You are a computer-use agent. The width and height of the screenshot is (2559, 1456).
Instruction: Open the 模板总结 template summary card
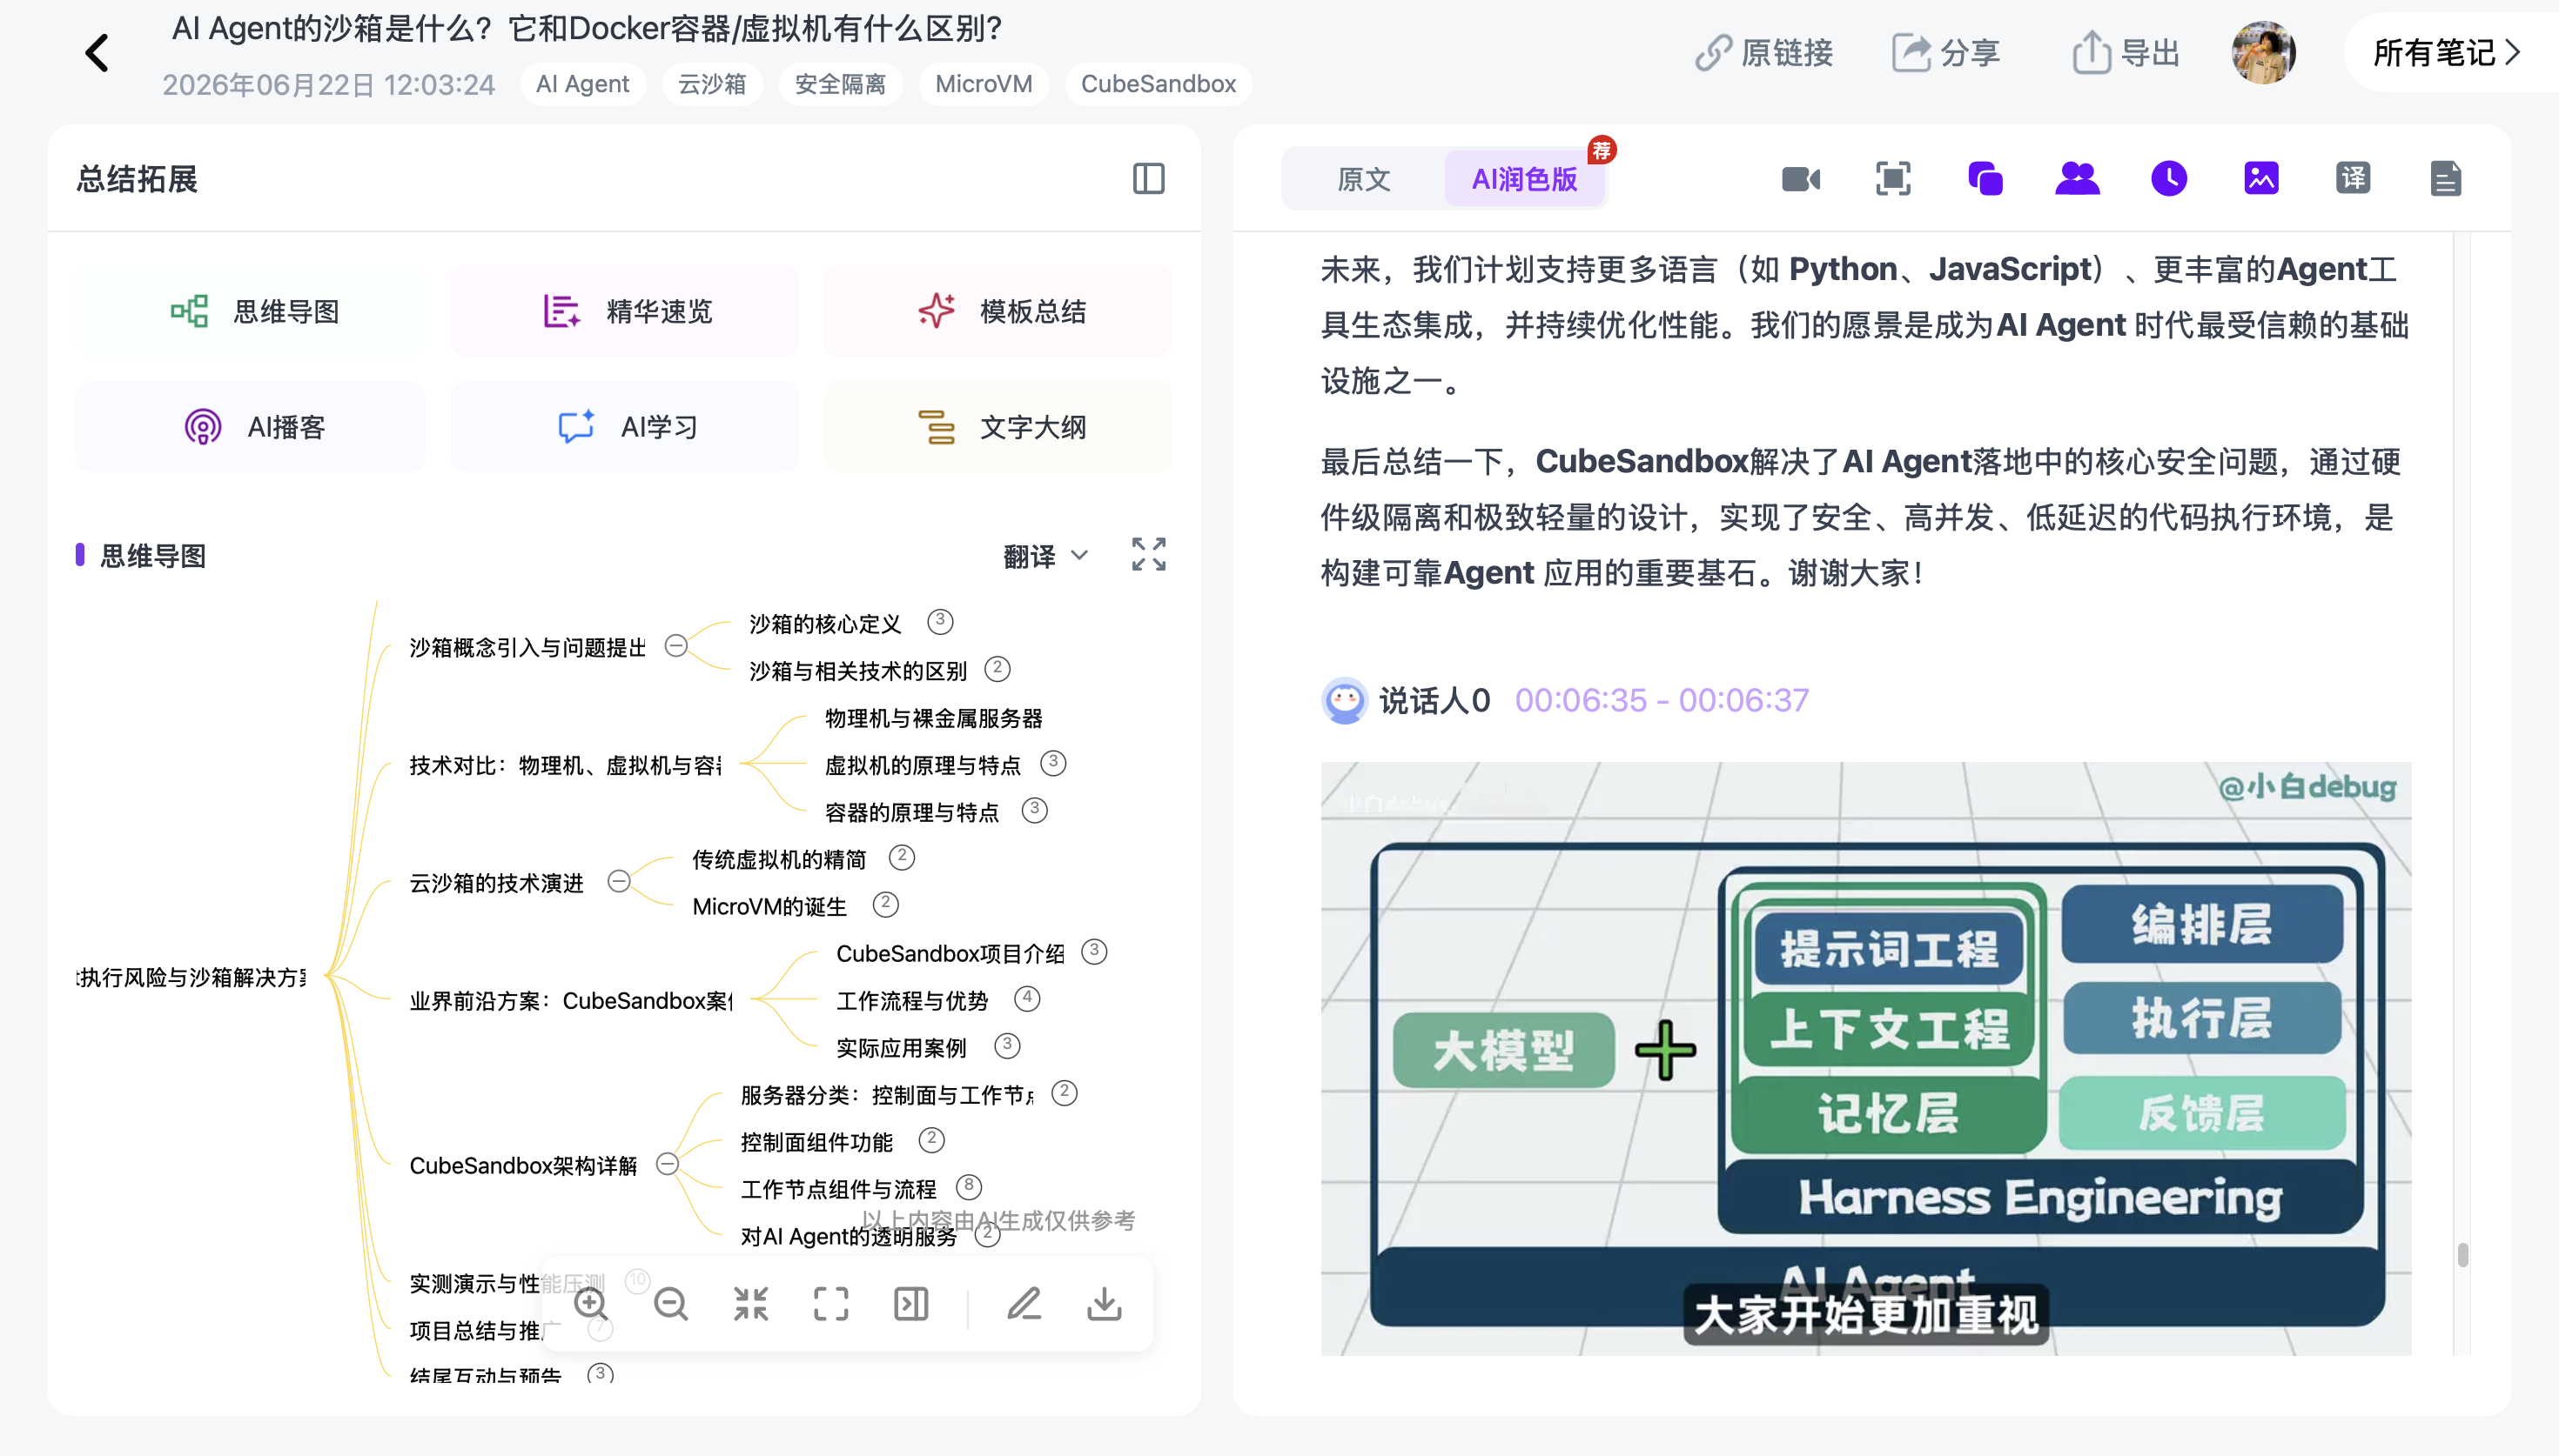(997, 311)
